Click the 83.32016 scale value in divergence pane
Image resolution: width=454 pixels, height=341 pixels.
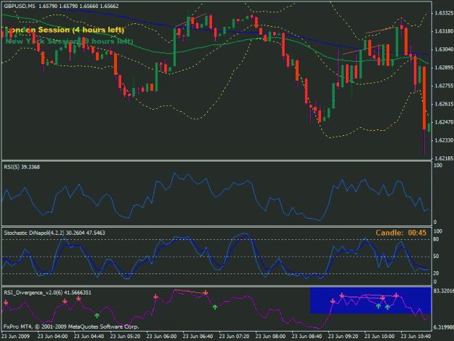pyautogui.click(x=443, y=291)
